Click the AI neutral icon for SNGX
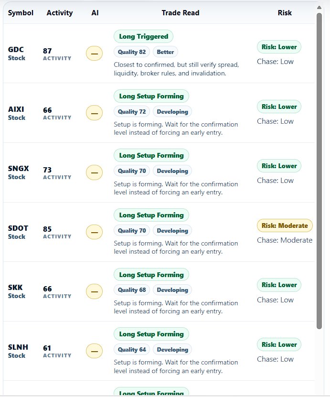The image size is (330, 397). coord(95,172)
